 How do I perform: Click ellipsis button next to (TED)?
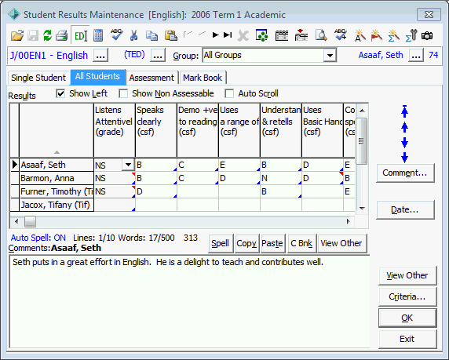click(x=158, y=56)
